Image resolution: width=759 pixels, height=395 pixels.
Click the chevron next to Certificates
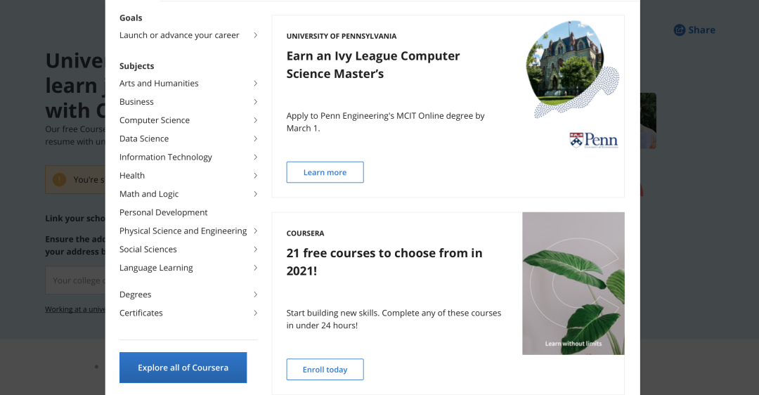tap(256, 313)
